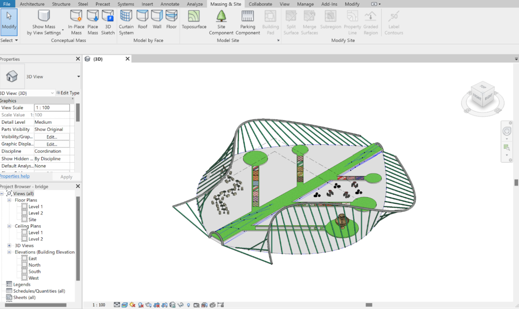519x309 pixels.
Task: Open Detail Level in view control bar
Action: tap(117, 305)
